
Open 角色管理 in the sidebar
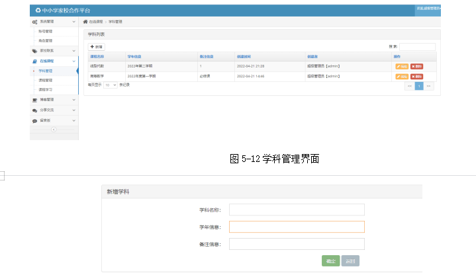(45, 40)
